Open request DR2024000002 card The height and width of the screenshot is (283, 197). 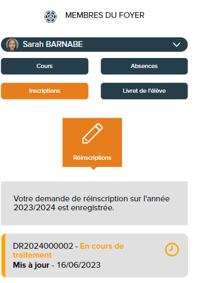[95, 256]
